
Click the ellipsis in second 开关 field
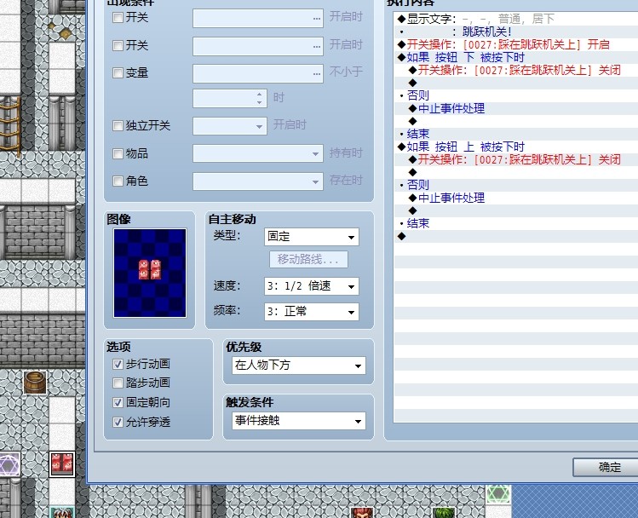click(x=317, y=46)
